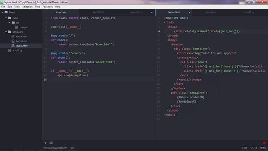Click the terminal panel icon beside the plus
268x151 pixels.
[51, 143]
